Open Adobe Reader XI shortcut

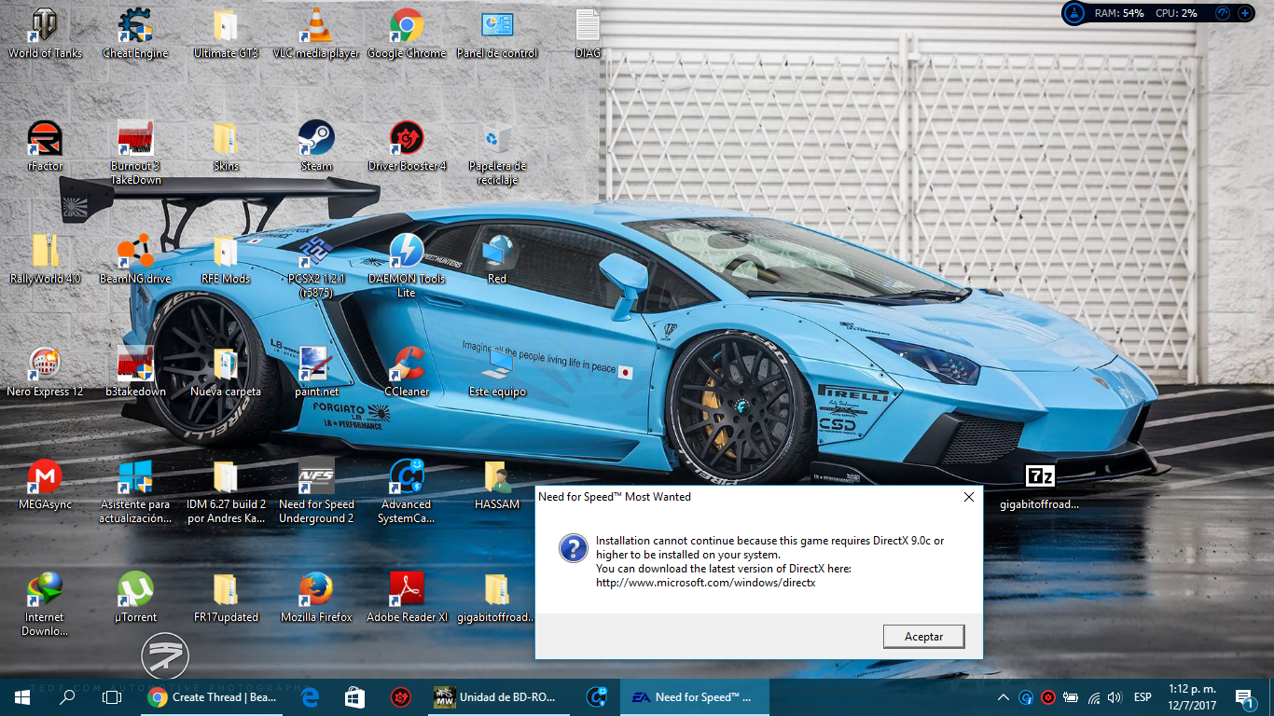(407, 598)
